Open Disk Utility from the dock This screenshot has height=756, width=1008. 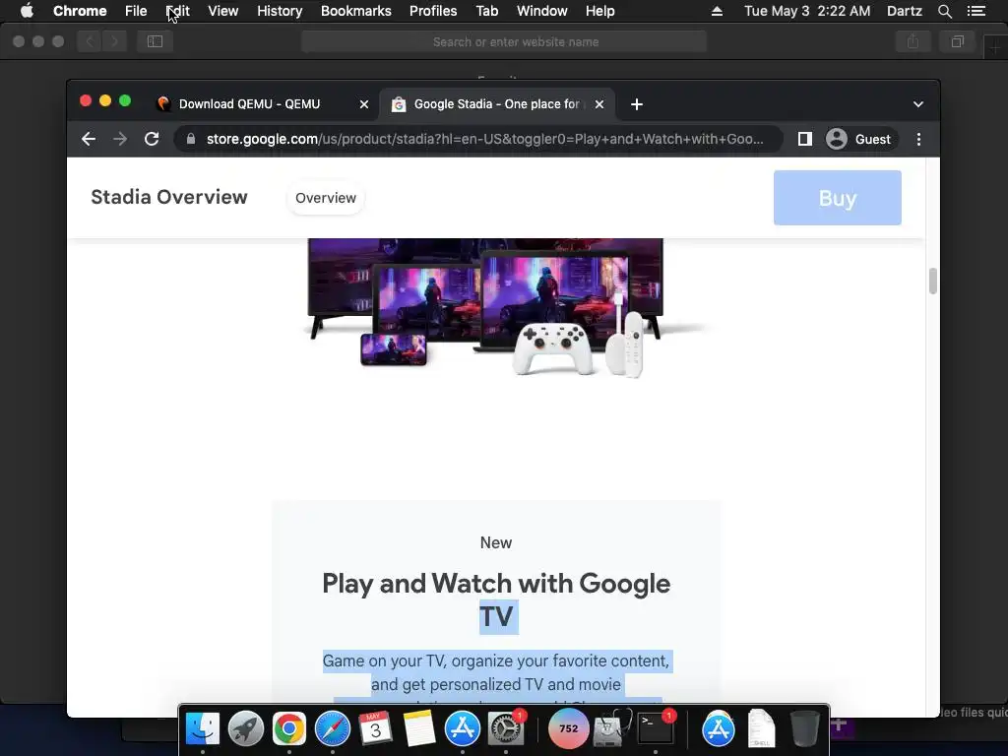610,728
